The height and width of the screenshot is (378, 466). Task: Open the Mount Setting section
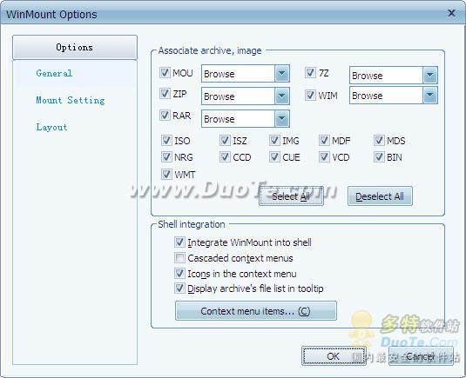click(x=71, y=100)
